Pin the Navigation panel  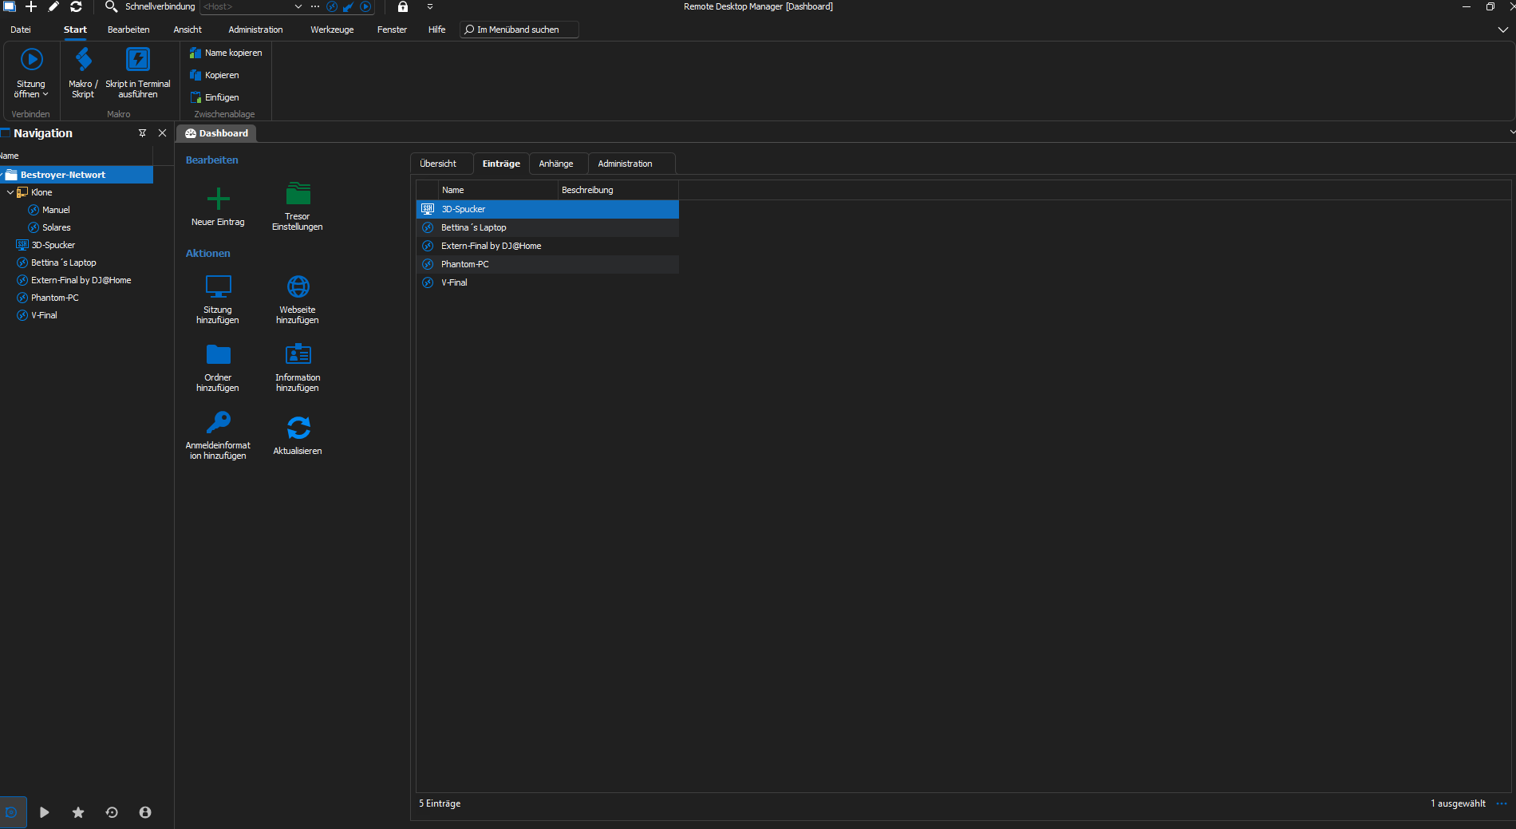143,133
